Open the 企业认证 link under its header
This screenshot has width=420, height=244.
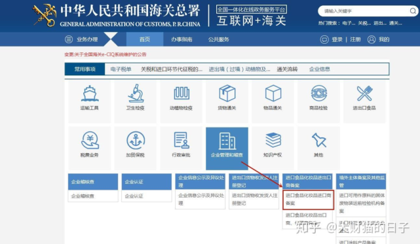pos(134,196)
